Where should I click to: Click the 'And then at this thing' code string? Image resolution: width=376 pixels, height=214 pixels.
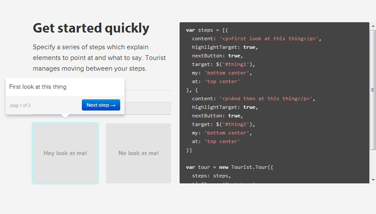tap(264, 98)
